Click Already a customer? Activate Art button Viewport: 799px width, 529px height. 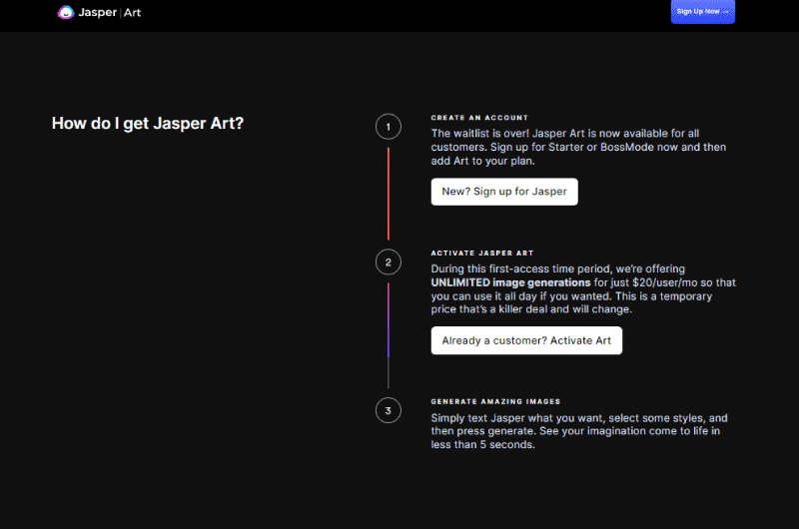[x=526, y=340]
